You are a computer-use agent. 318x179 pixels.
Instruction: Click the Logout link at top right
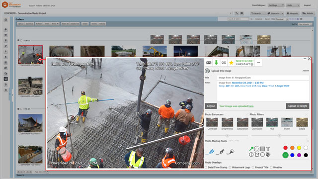point(307,5)
